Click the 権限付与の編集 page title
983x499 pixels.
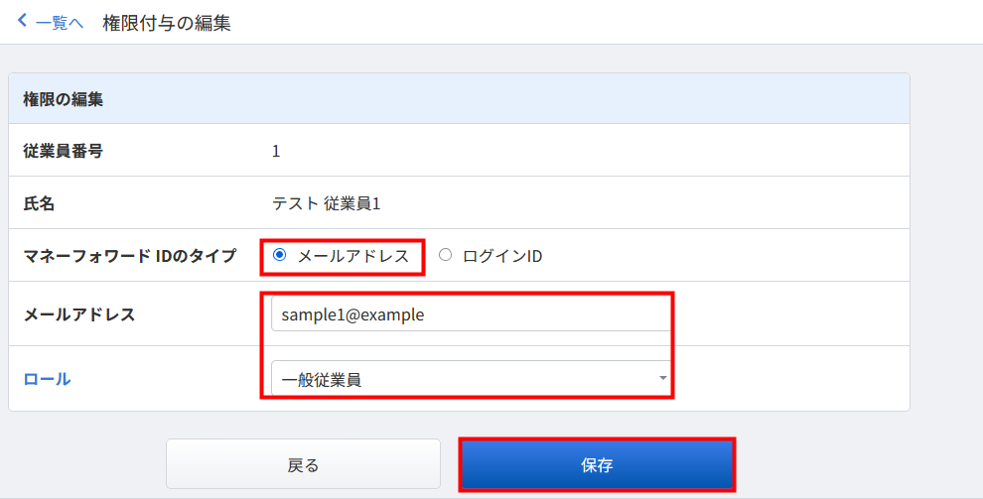(x=167, y=23)
